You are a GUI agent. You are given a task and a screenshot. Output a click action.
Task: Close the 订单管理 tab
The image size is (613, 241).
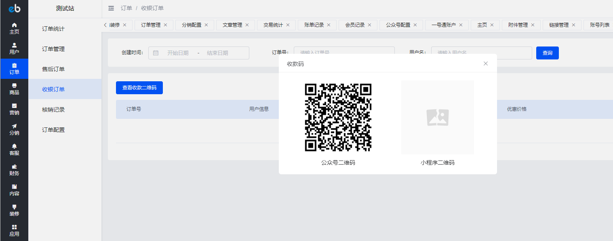coord(165,25)
